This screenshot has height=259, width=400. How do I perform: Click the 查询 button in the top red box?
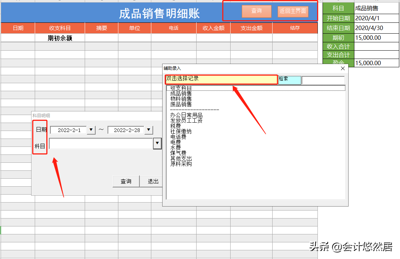point(256,11)
